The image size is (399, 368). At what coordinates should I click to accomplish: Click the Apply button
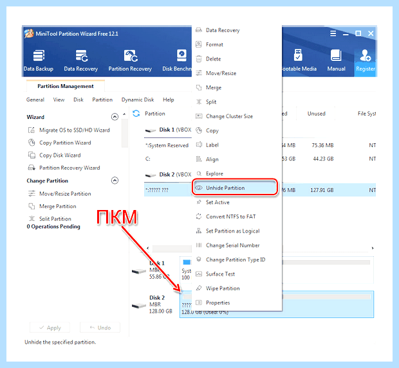click(50, 328)
